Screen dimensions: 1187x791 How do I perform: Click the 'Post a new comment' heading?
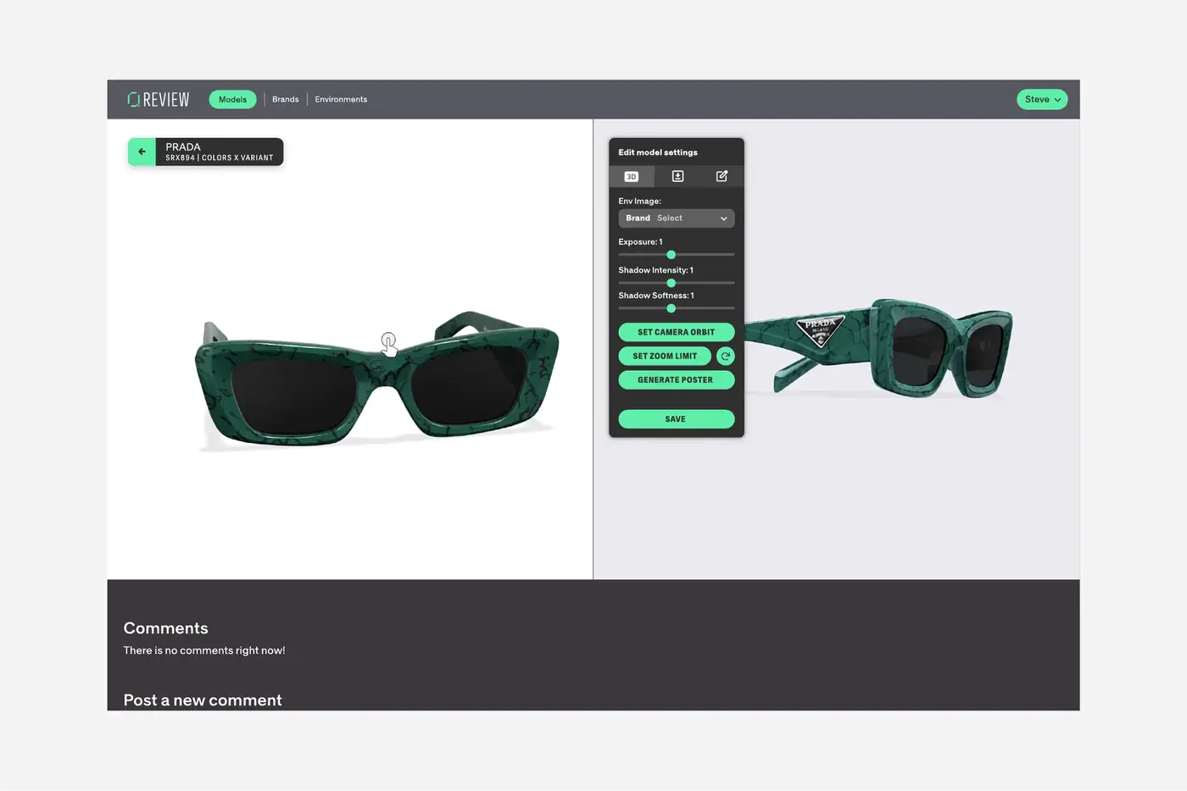203,700
